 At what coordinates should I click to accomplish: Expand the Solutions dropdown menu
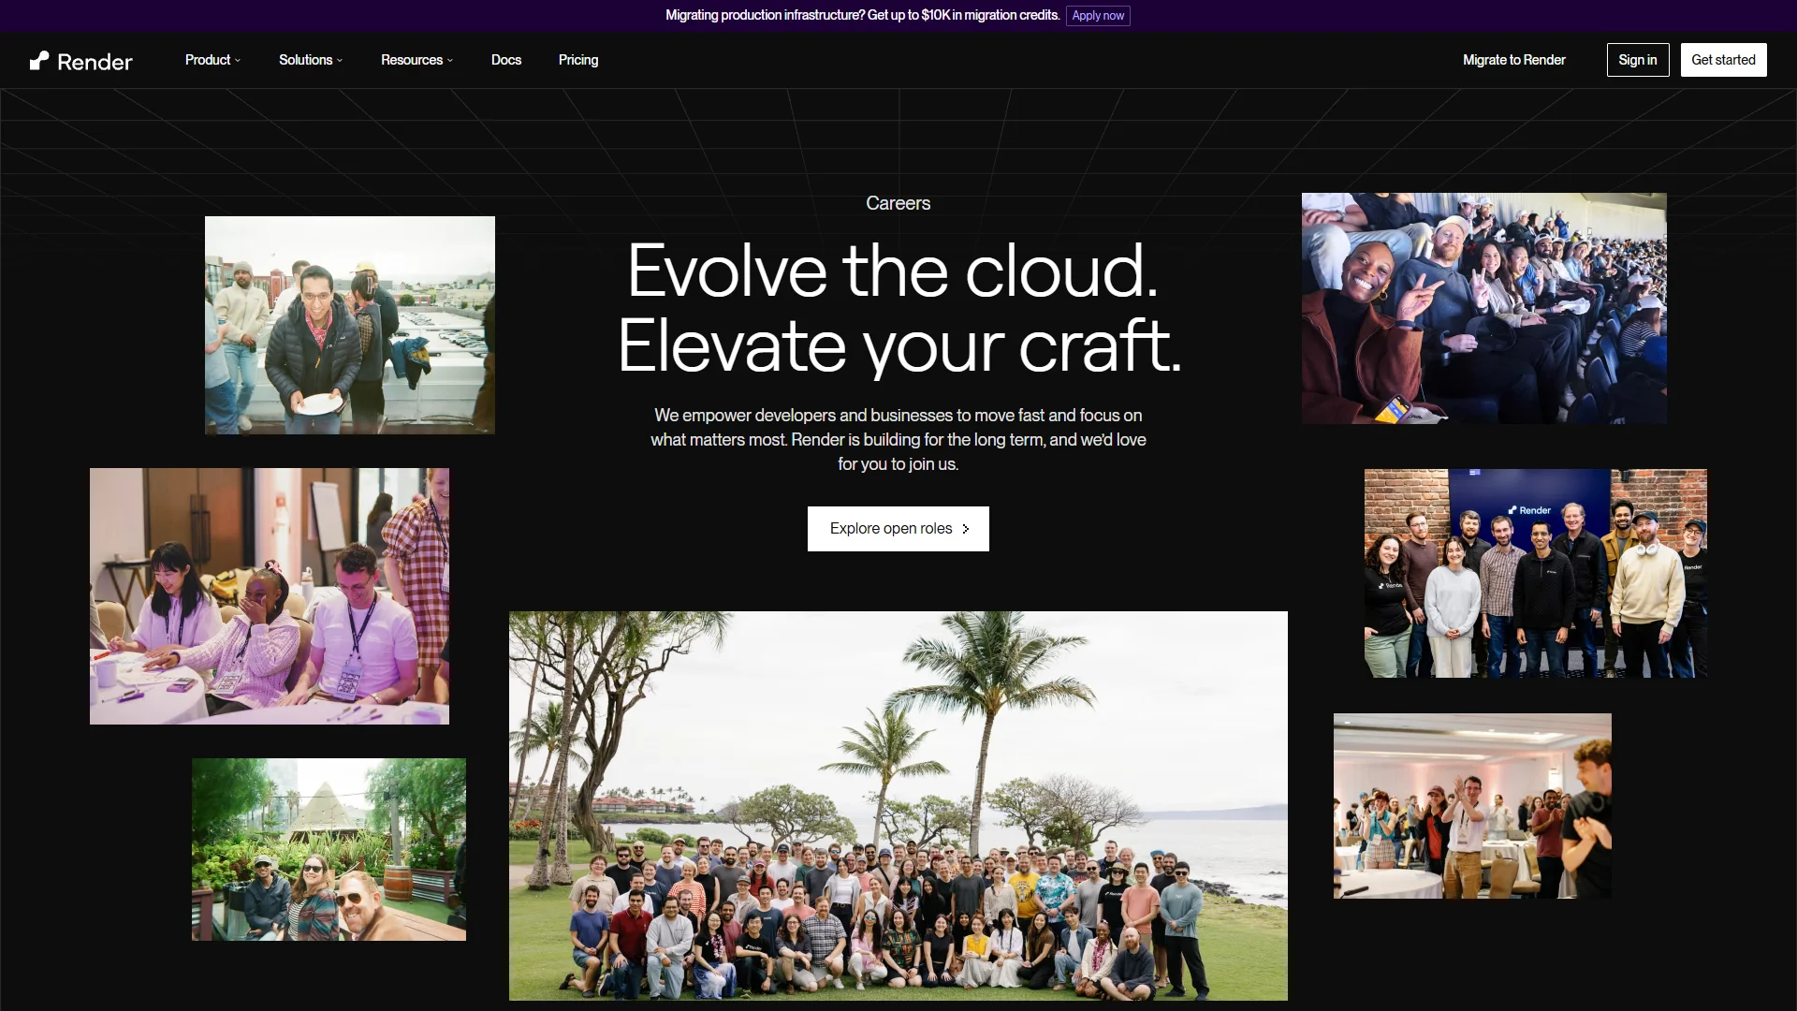click(x=311, y=60)
